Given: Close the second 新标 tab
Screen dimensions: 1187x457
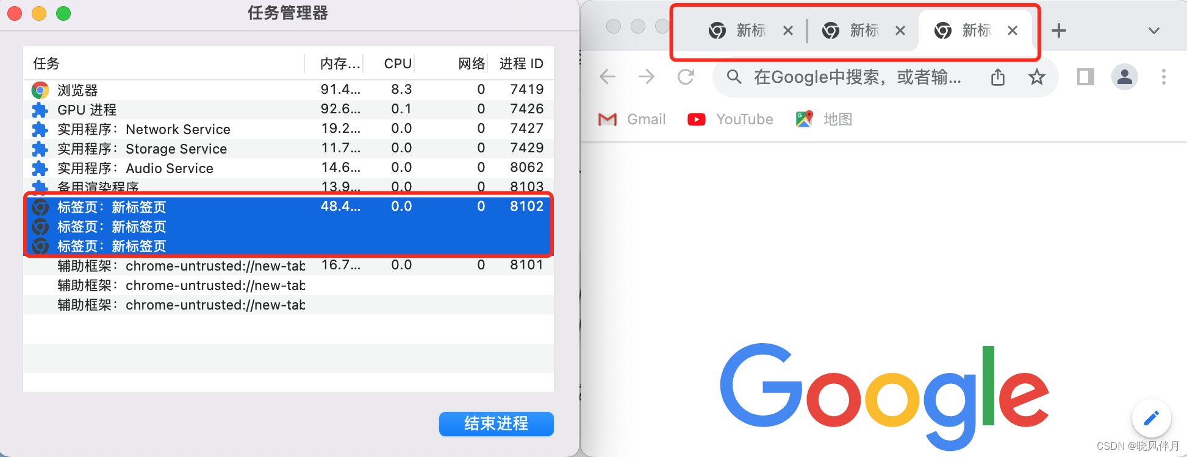Looking at the screenshot, I should click(x=900, y=30).
